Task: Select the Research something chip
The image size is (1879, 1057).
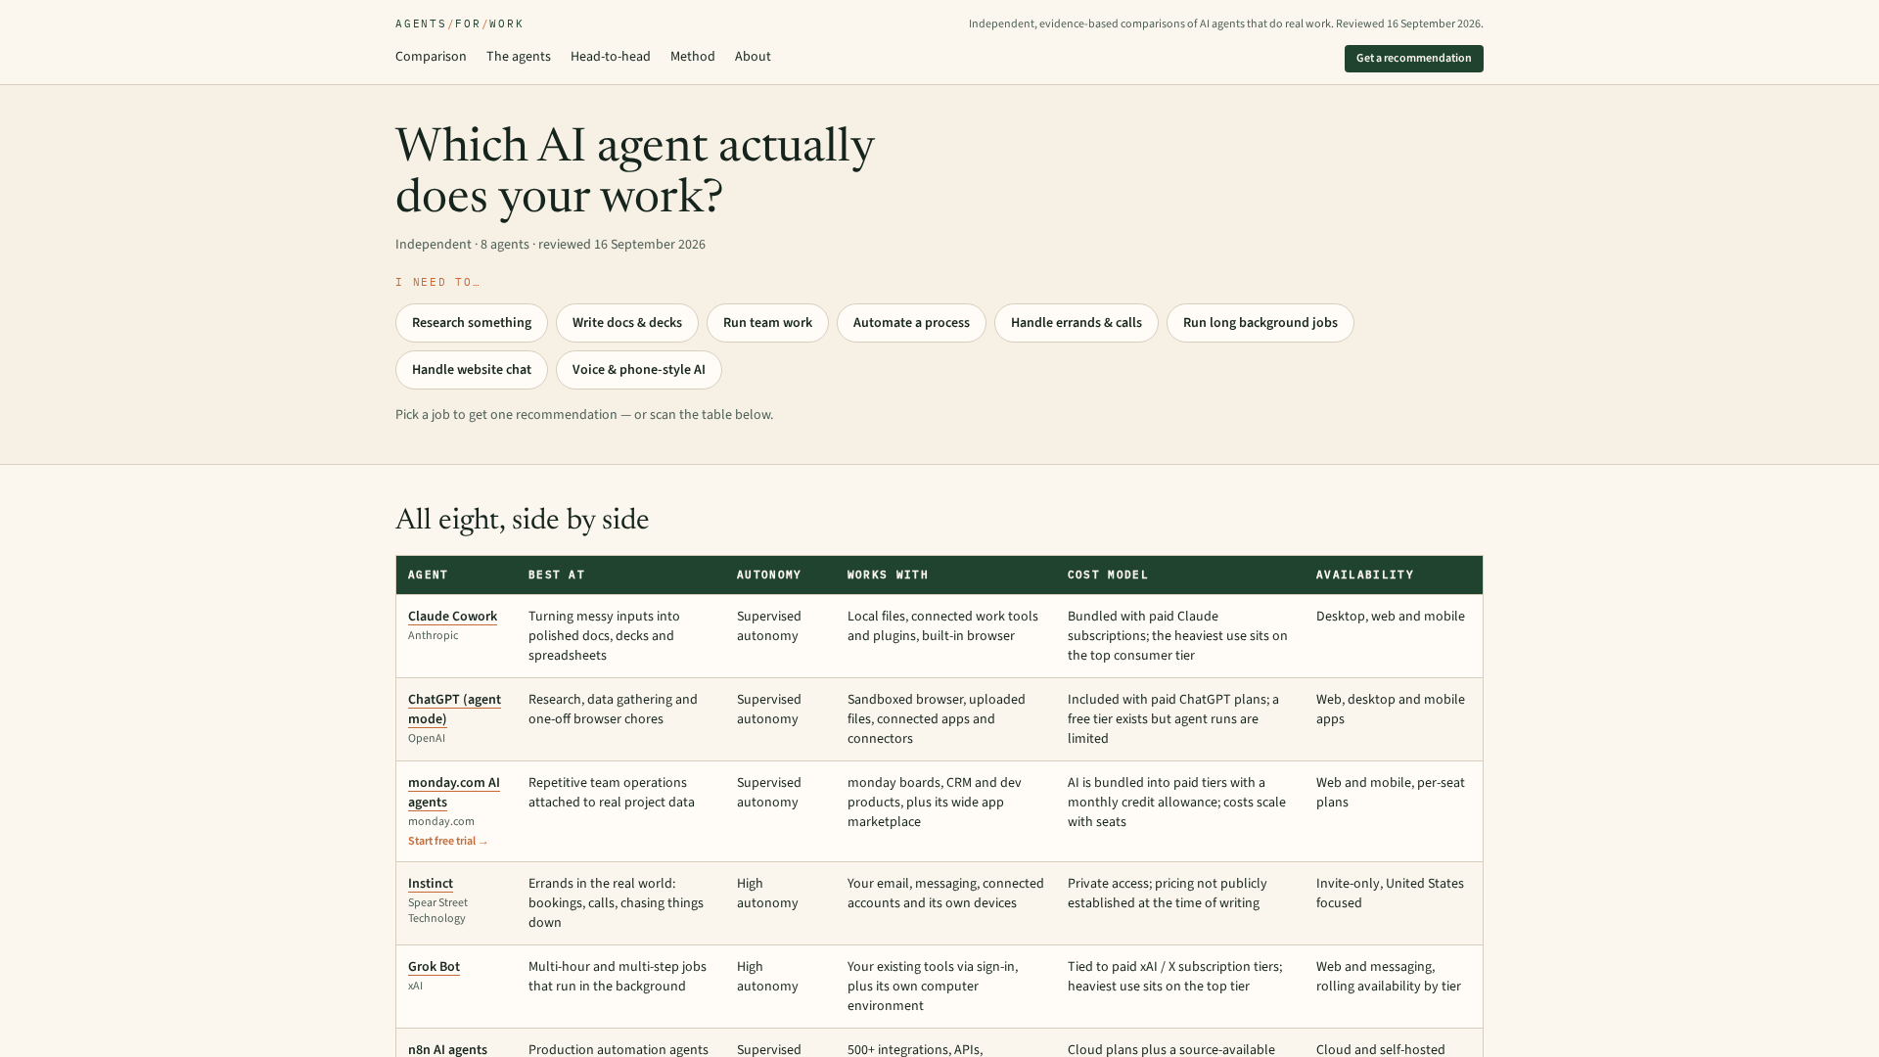Action: click(x=472, y=323)
